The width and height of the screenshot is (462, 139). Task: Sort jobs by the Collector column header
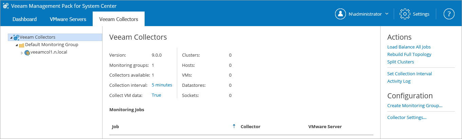click(250, 126)
